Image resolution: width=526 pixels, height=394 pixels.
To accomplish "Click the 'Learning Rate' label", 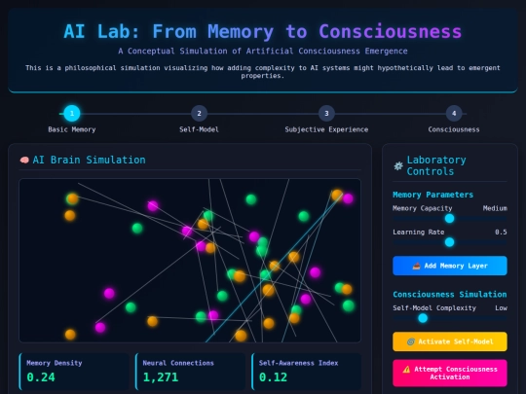I will (418, 232).
